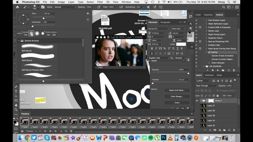
Task: Click the Home icon in options bar
Action: 17,7
